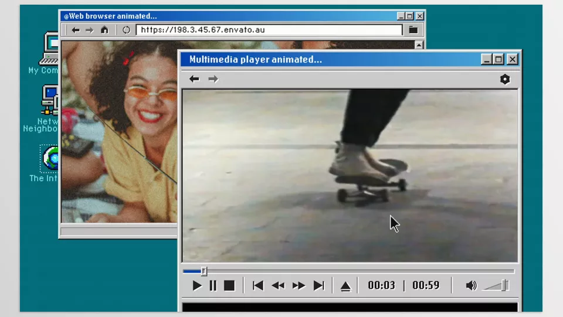563x317 pixels.
Task: Click Play in the multimedia player
Action: [x=197, y=286]
